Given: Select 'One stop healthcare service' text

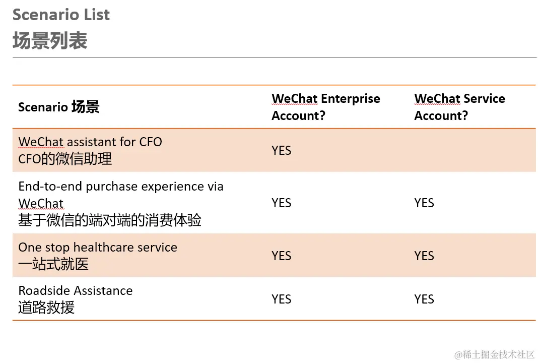Looking at the screenshot, I should (x=98, y=247).
